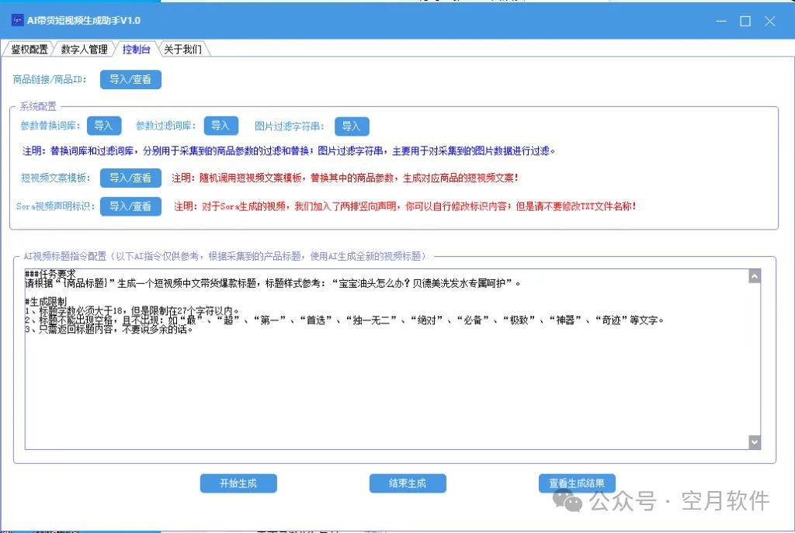795x533 pixels.
Task: Maximize the application window
Action: tap(745, 21)
